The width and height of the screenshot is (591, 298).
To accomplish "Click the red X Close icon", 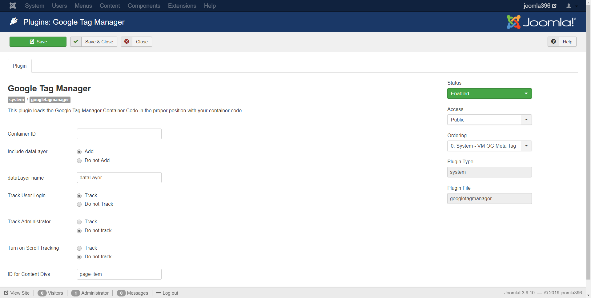I will [x=127, y=42].
